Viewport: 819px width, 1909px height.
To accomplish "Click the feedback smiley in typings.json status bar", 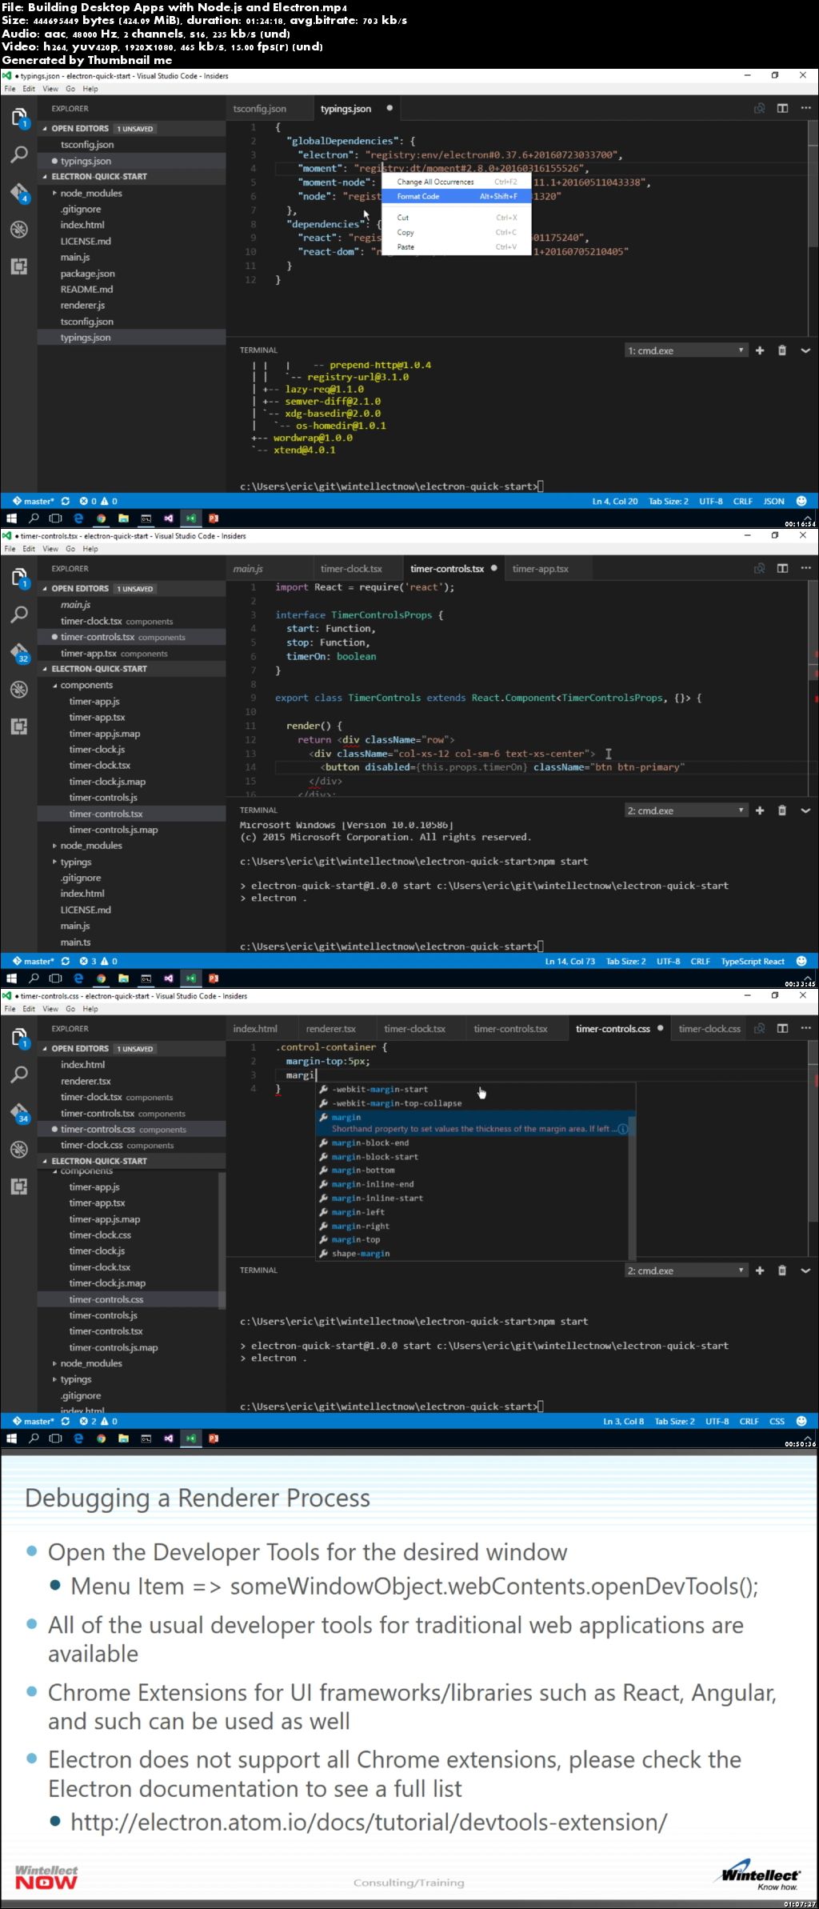I will click(x=801, y=502).
